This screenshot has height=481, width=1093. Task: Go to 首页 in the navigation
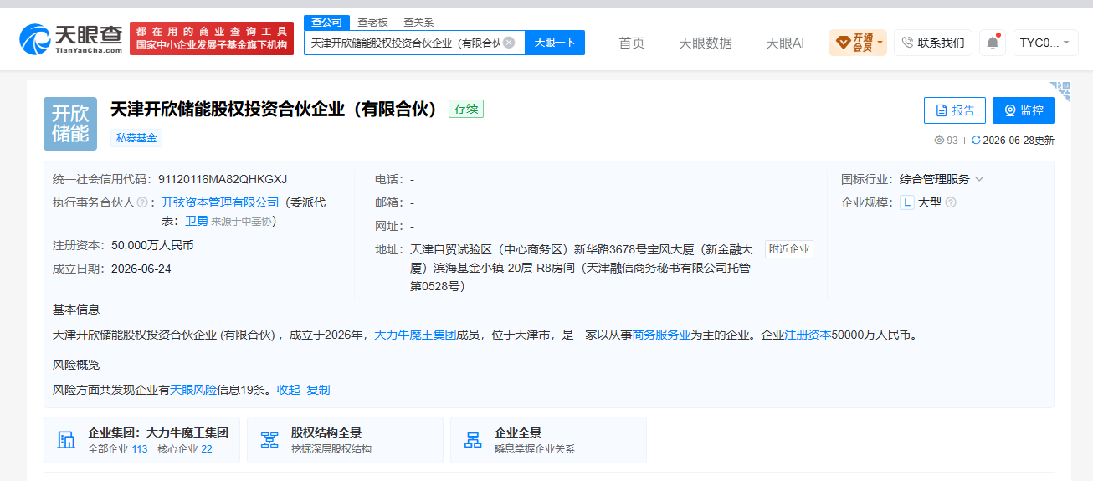632,43
